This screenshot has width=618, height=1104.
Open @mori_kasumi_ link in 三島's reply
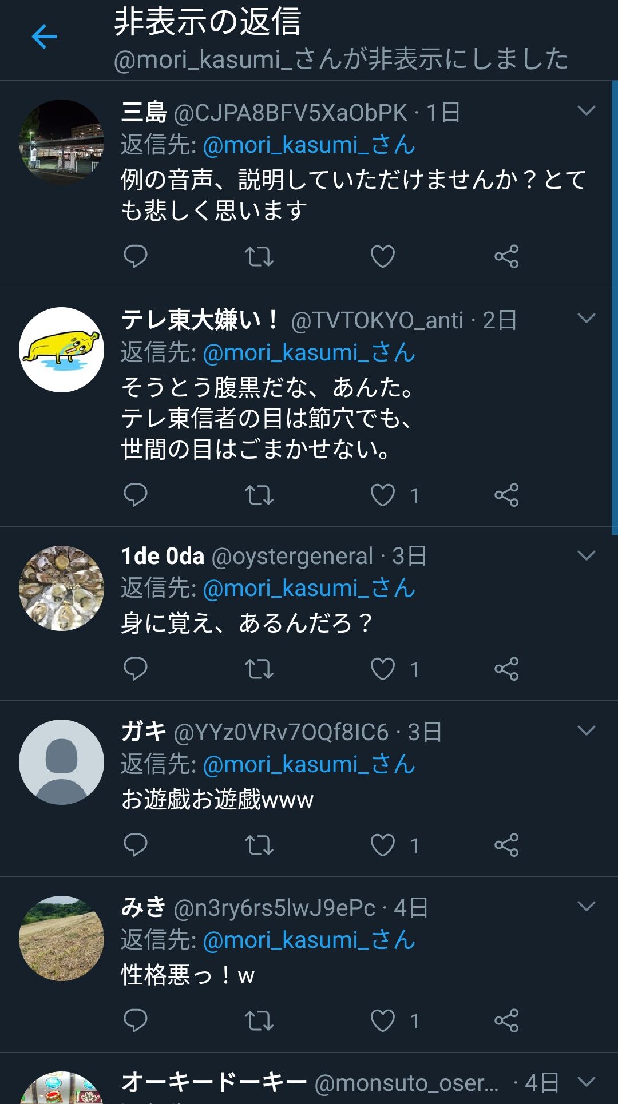point(309,145)
